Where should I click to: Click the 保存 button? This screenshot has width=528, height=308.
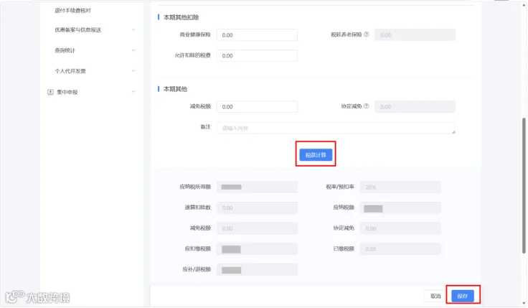click(463, 296)
